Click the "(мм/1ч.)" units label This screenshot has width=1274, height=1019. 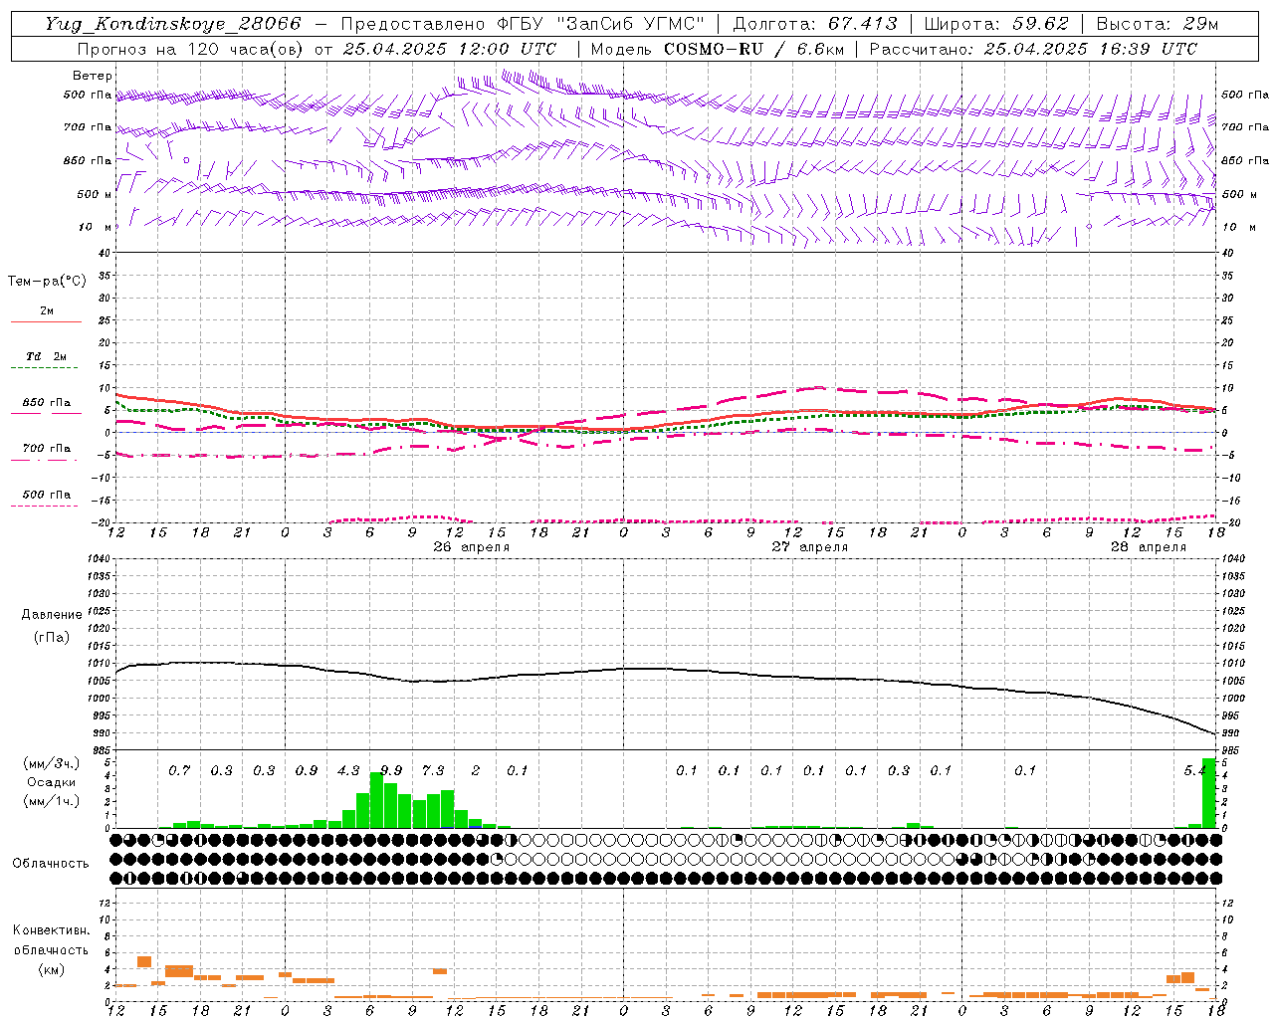click(50, 801)
